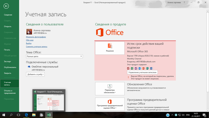
Task: Click the "Изменить фотографию" link
Action: (x=36, y=37)
